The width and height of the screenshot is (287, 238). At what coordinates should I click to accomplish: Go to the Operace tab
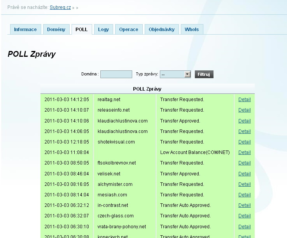(128, 30)
